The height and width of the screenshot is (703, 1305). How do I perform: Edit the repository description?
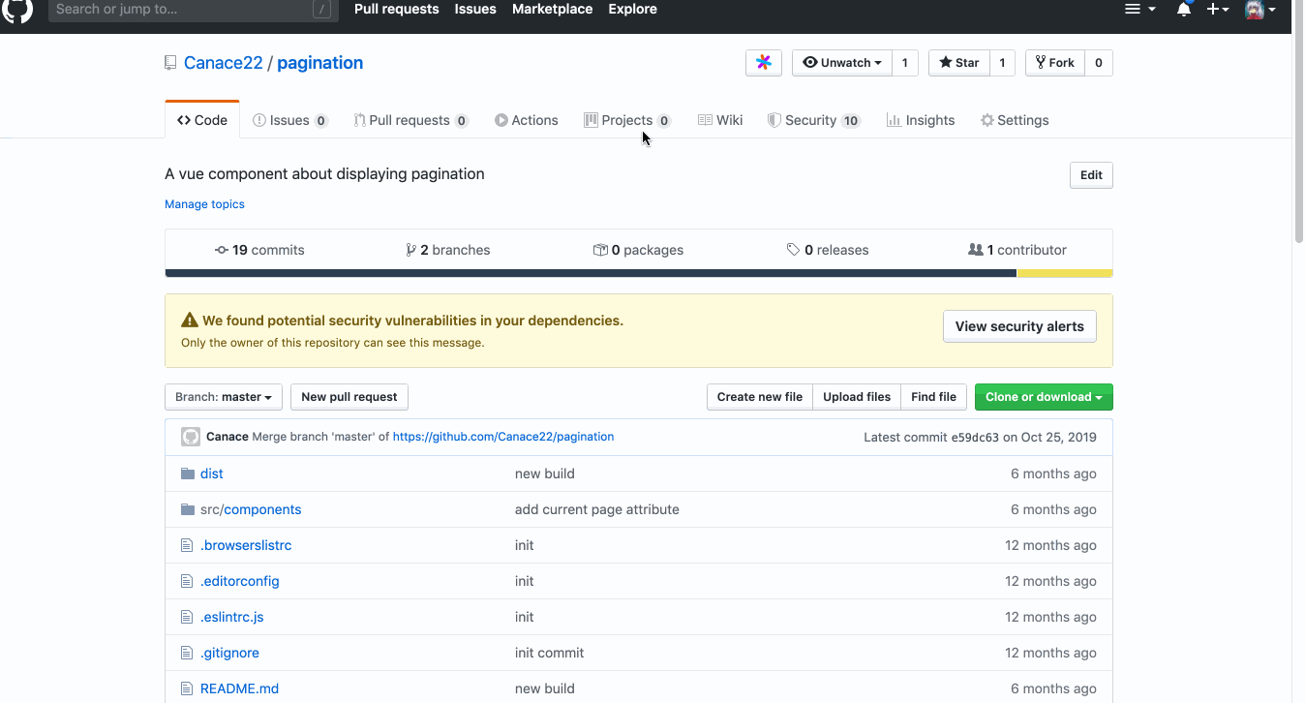point(1091,175)
